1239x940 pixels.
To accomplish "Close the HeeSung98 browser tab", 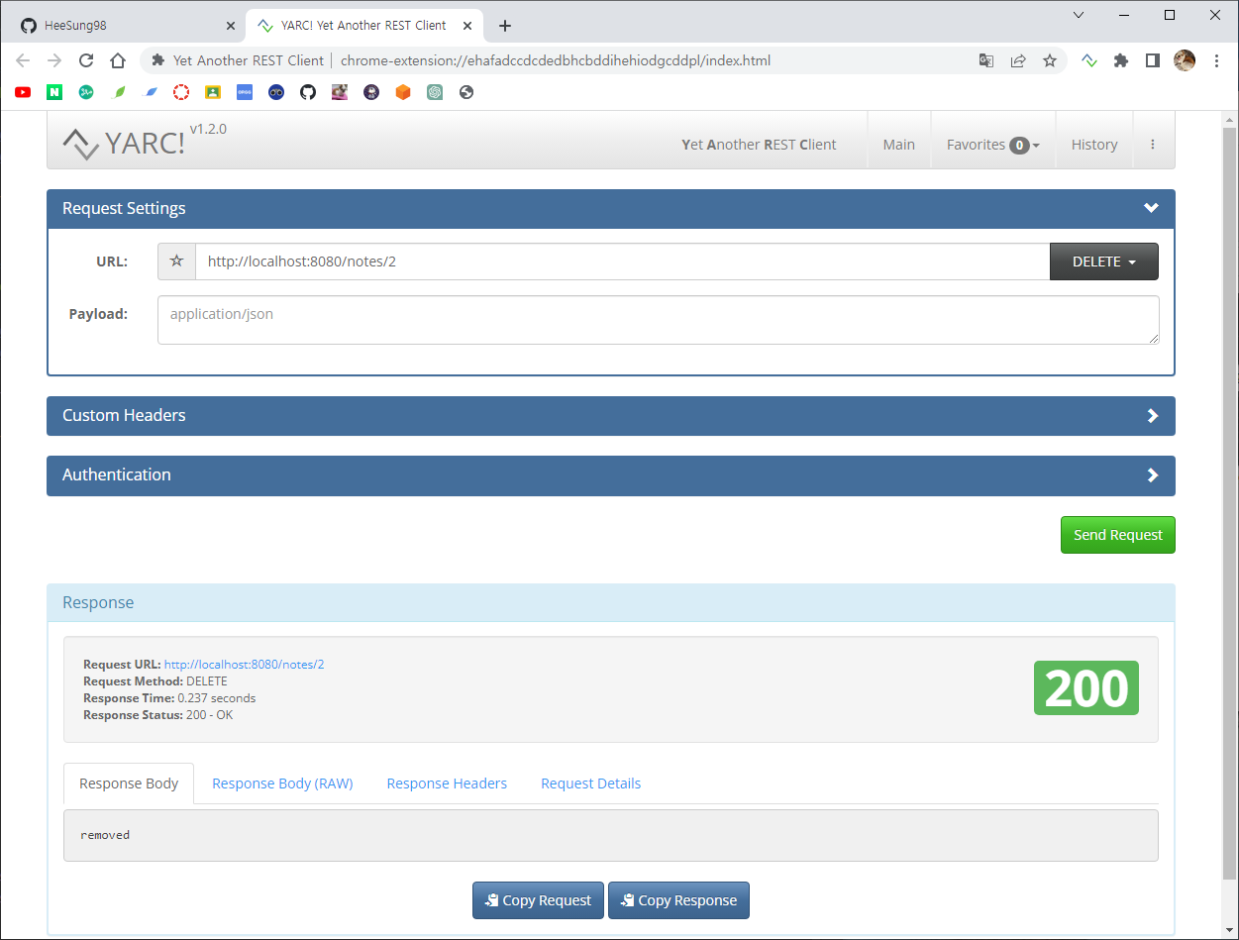I will coord(231,26).
